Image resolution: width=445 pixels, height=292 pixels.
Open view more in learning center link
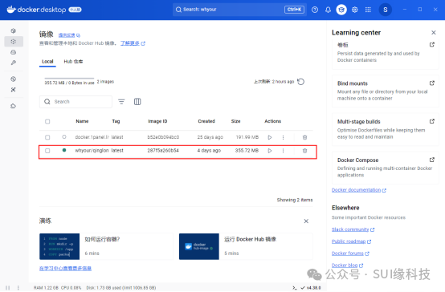tap(65, 268)
